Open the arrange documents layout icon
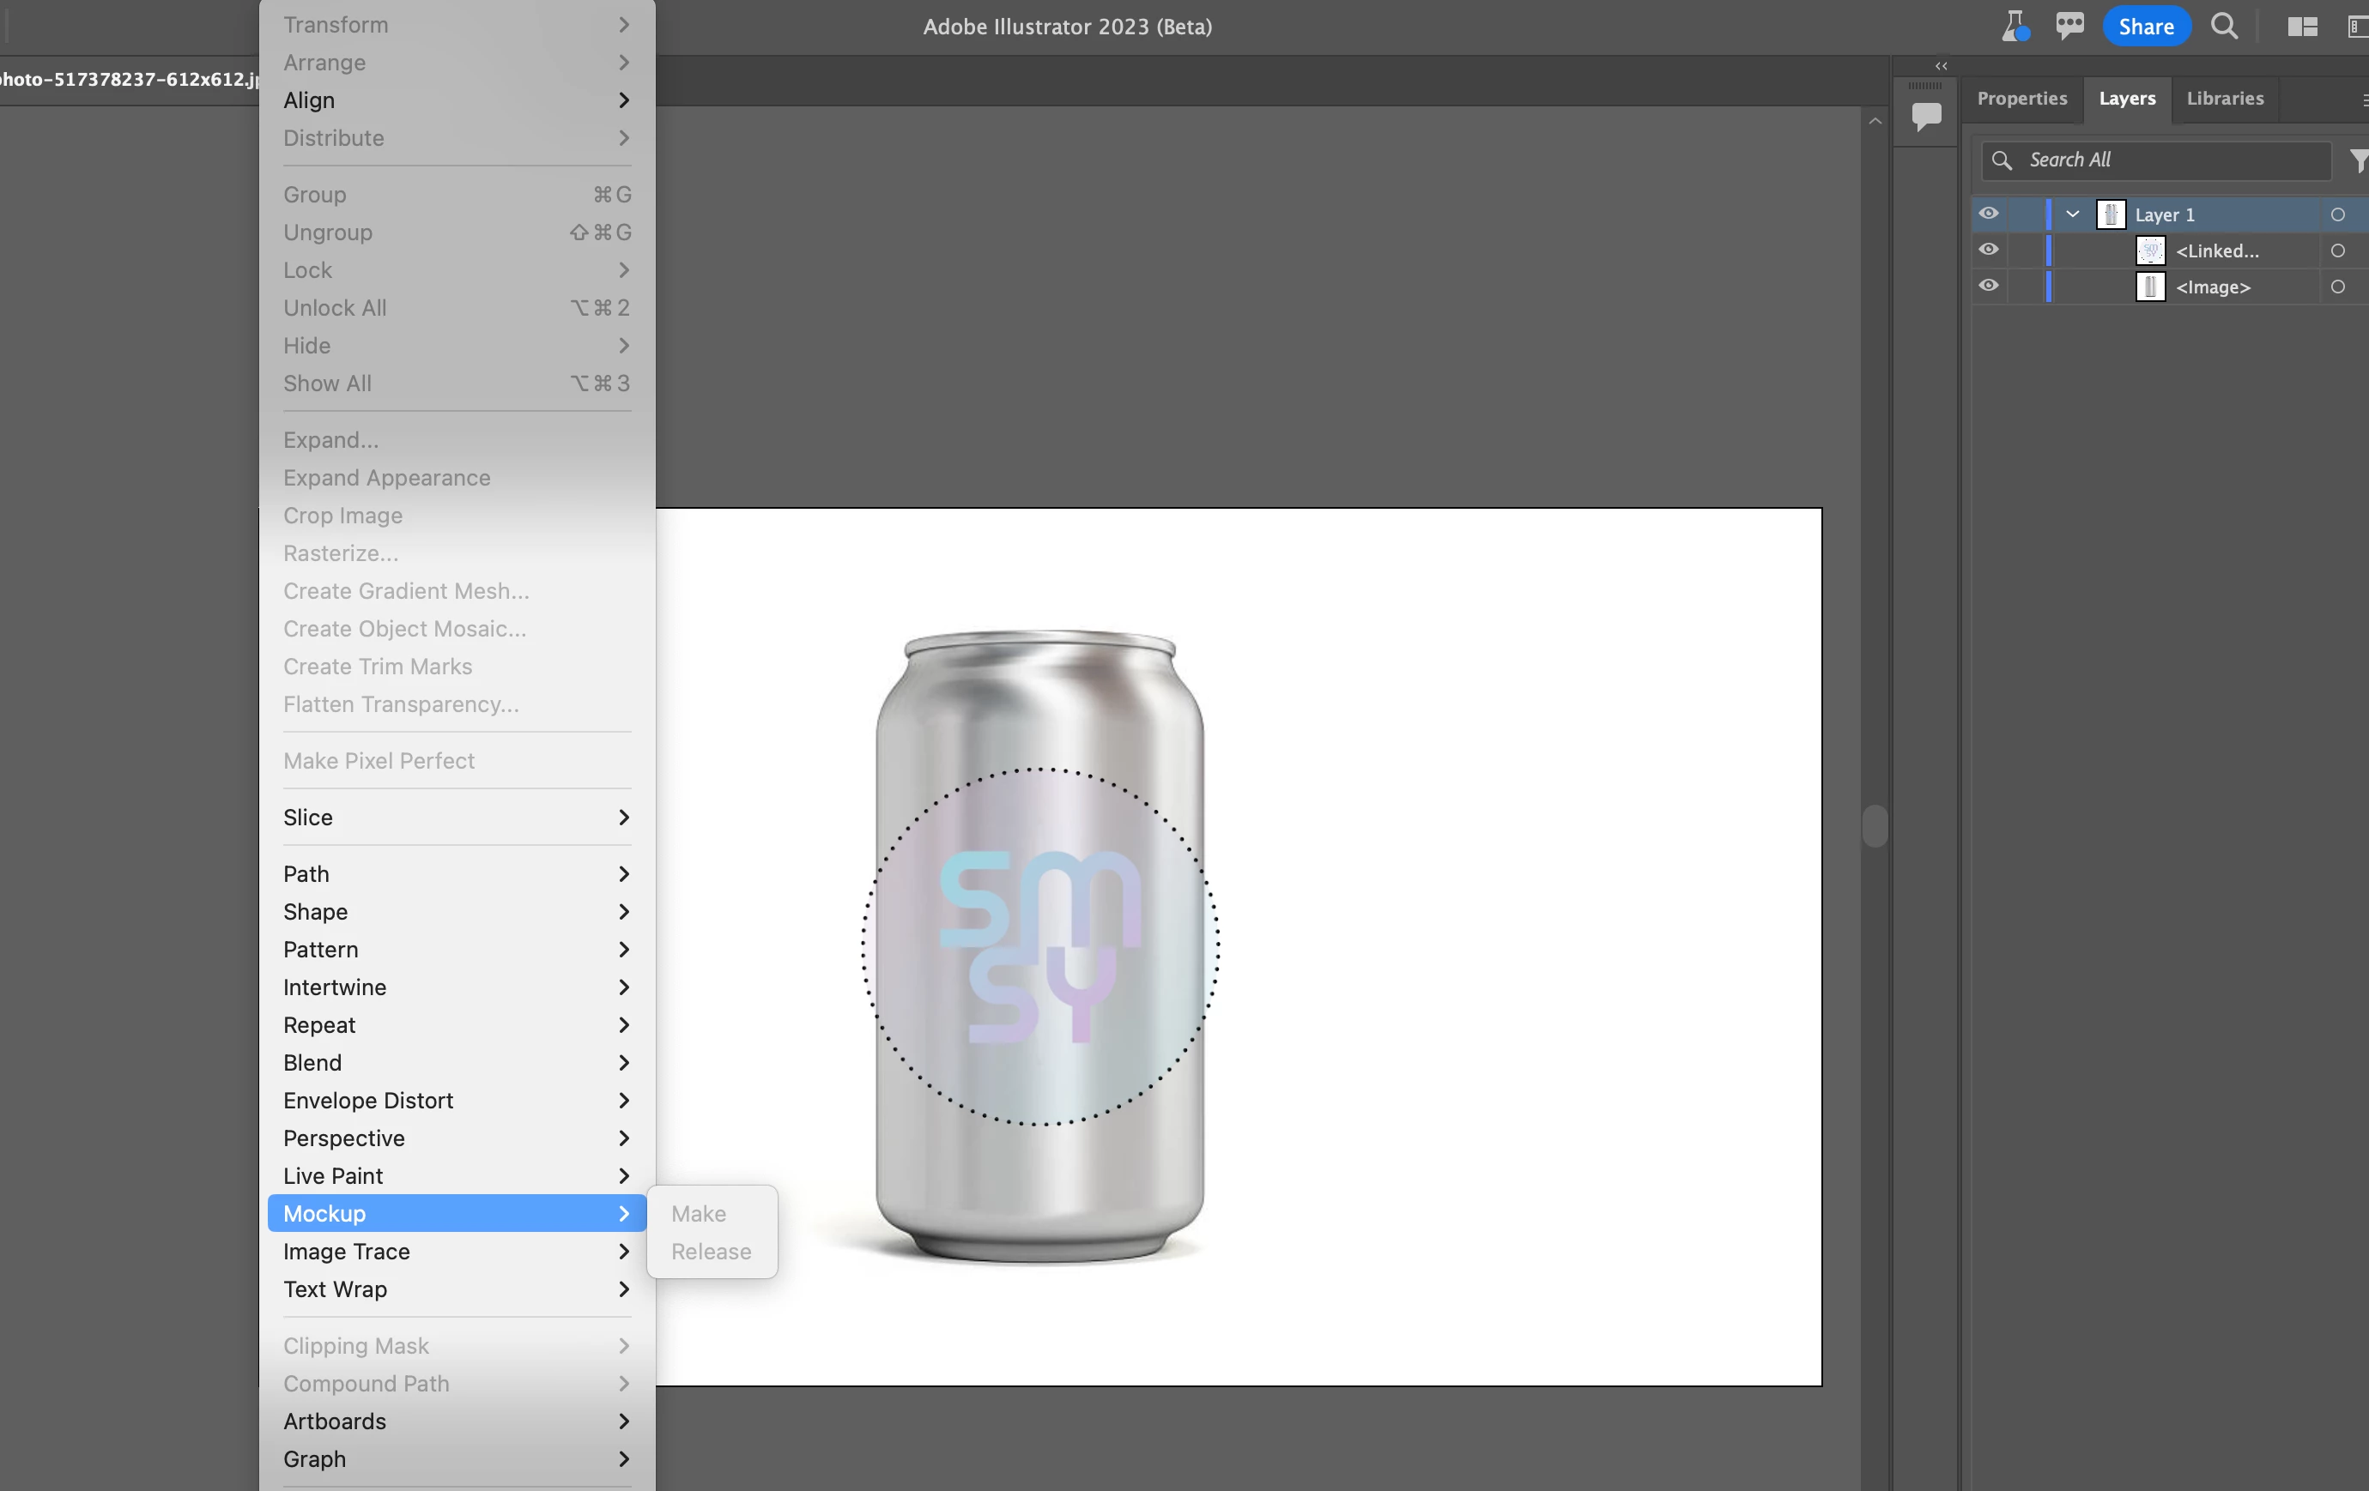 coord(2302,26)
